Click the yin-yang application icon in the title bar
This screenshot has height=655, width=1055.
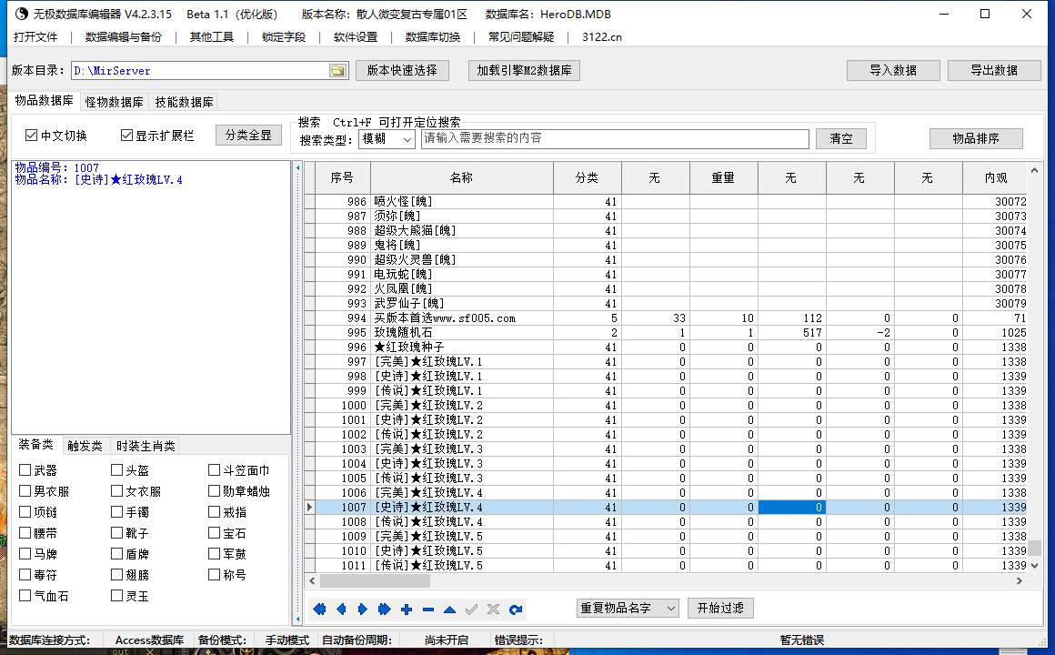click(x=22, y=14)
